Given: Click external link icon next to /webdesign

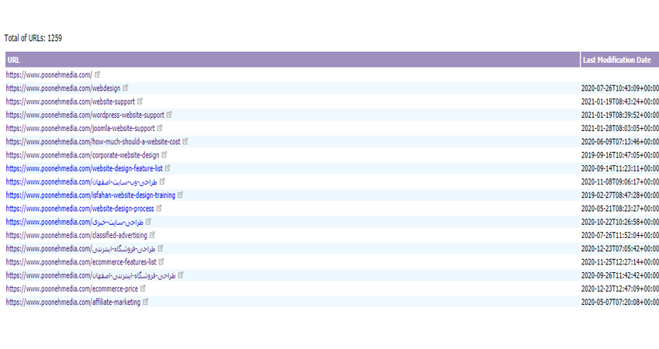Looking at the screenshot, I should point(126,88).
